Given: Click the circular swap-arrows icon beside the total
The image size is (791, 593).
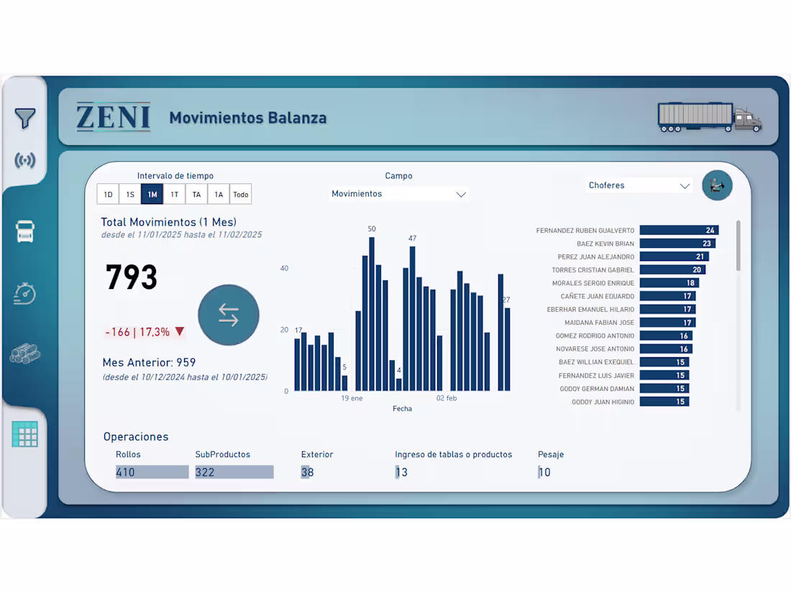Looking at the screenshot, I should [229, 315].
